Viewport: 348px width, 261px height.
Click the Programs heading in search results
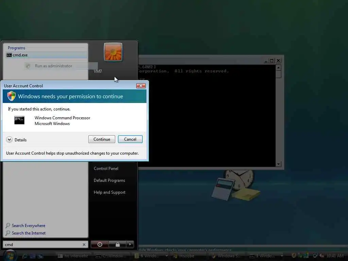pos(16,48)
